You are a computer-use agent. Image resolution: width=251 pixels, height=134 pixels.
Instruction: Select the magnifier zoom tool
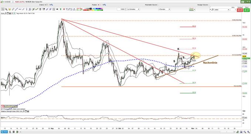[x=6, y=9]
